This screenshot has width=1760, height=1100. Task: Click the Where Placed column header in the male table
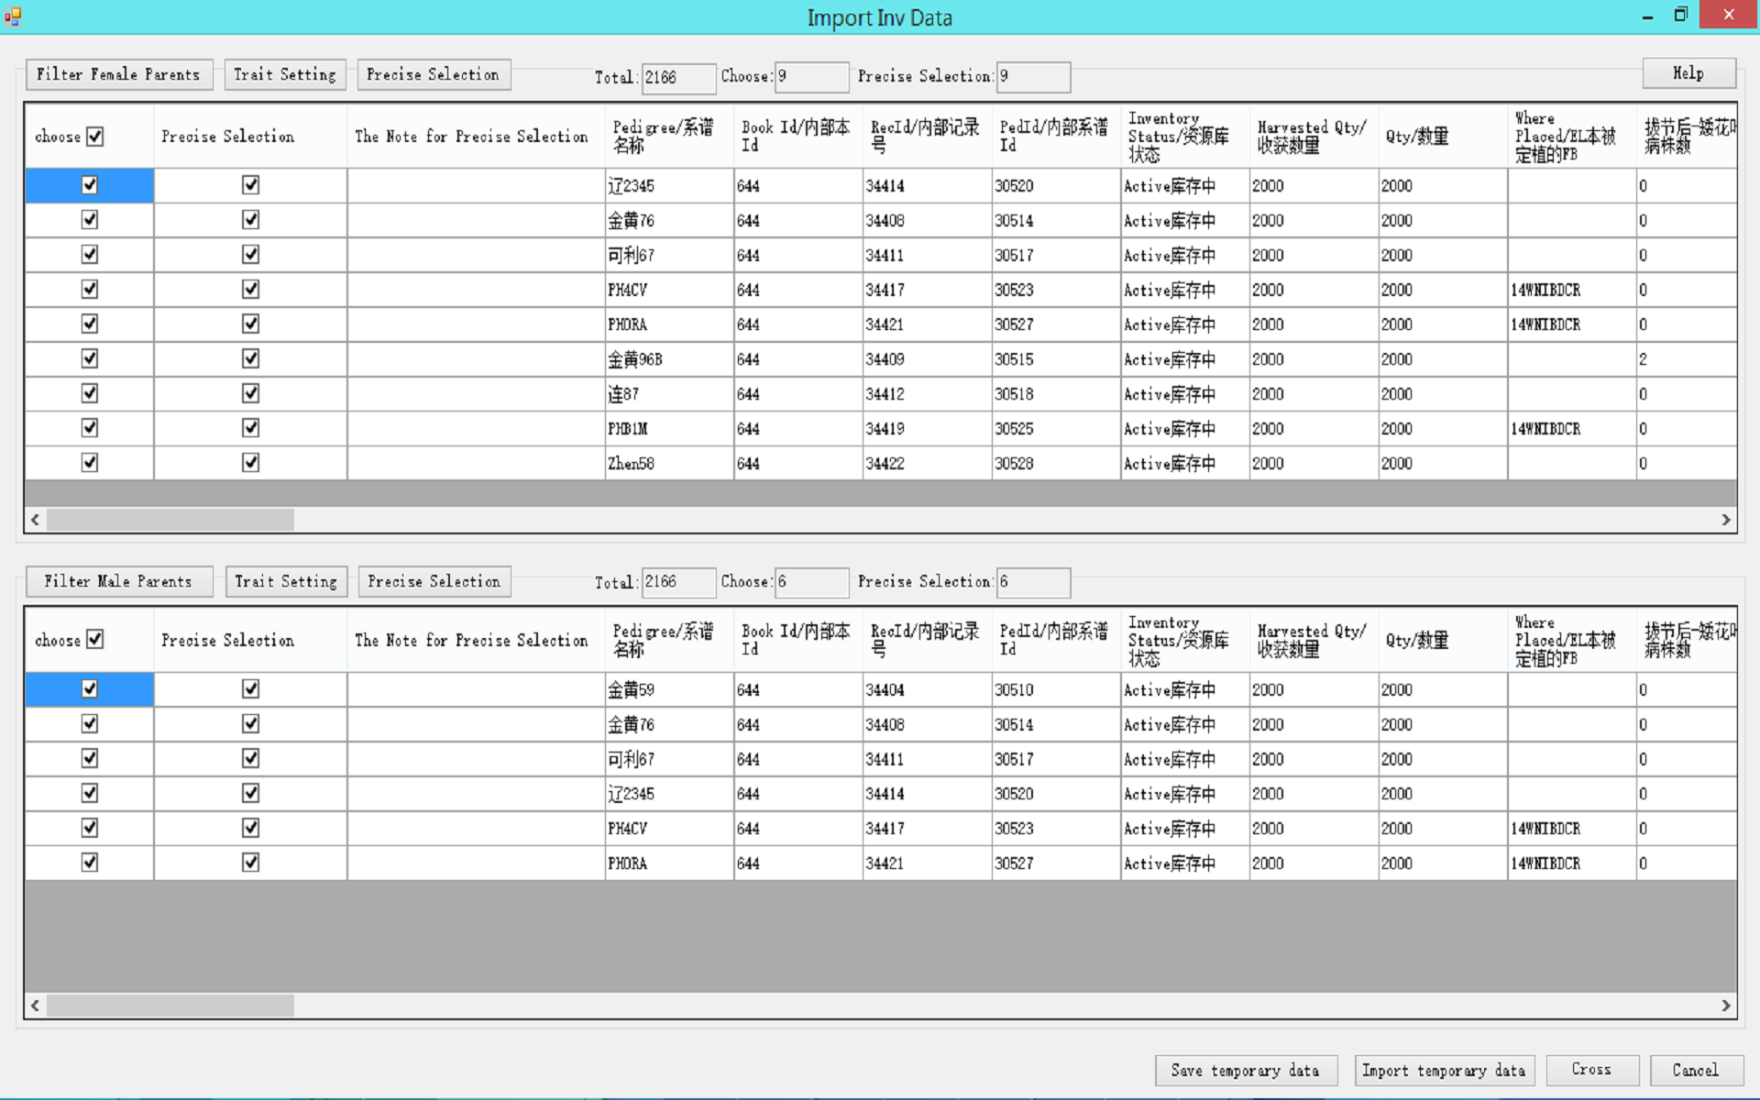tap(1571, 640)
